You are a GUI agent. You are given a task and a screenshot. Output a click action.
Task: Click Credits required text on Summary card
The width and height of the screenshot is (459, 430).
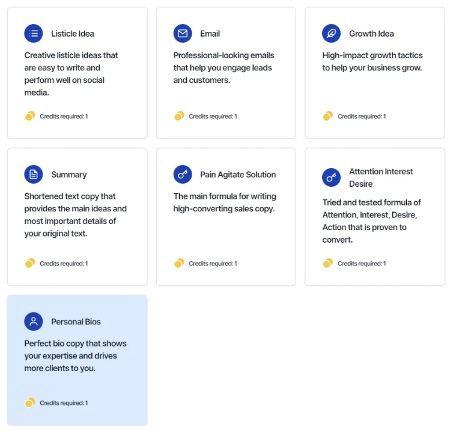click(x=64, y=264)
